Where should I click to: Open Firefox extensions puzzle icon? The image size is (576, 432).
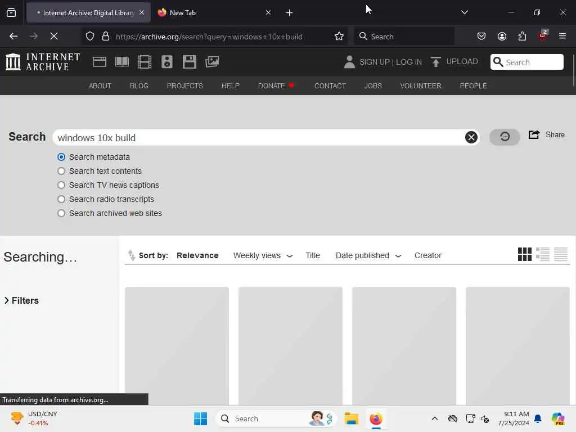click(522, 36)
